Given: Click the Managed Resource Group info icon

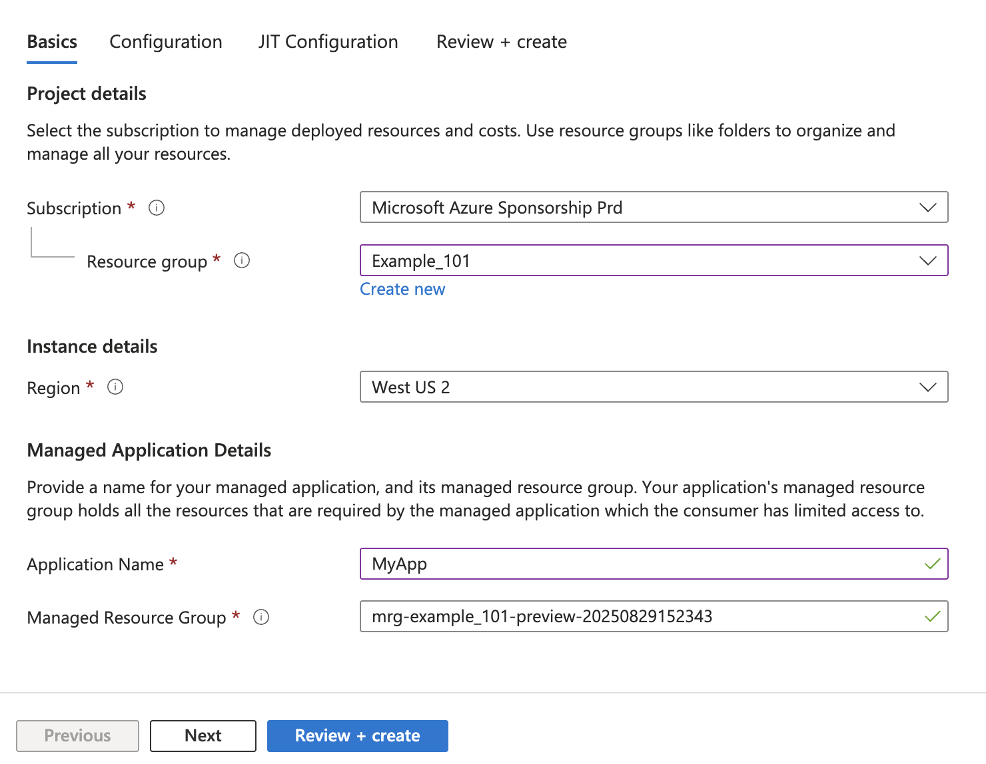Looking at the screenshot, I should pos(261,617).
